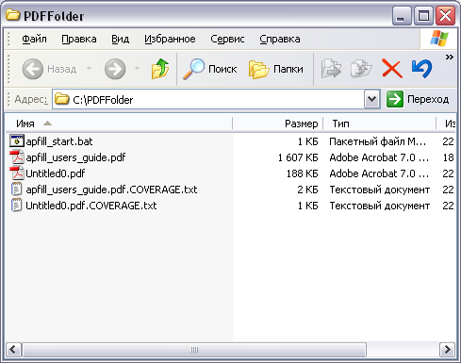Screen dimensions: 461x363
Task: Sort by Размер column header
Action: tap(278, 124)
